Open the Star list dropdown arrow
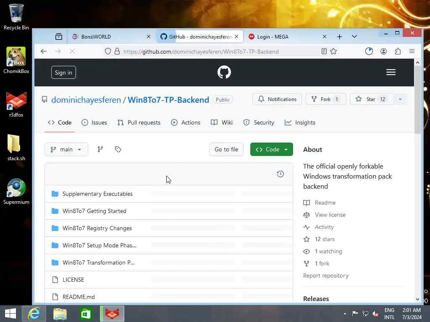This screenshot has height=322, width=430. click(x=400, y=99)
